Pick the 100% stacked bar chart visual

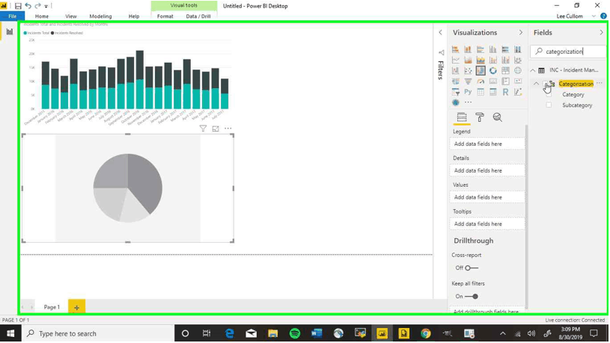click(505, 49)
